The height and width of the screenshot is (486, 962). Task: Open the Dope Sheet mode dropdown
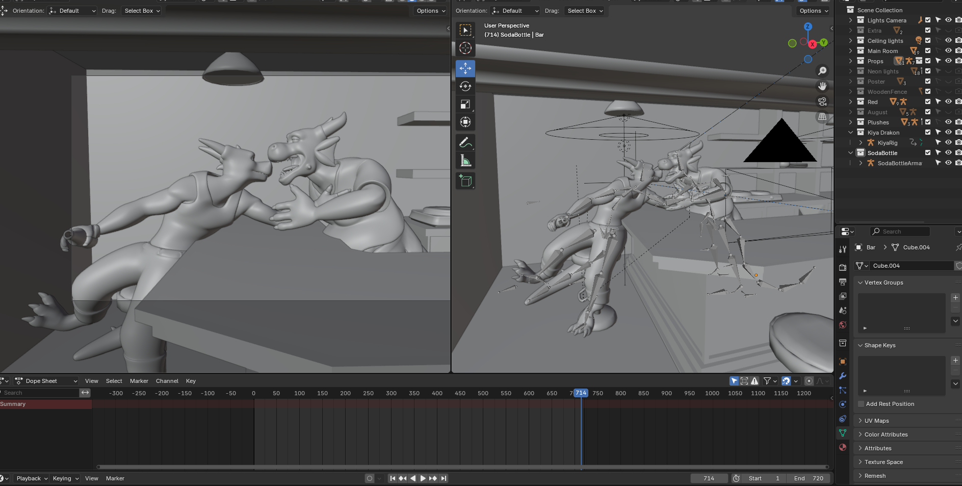tap(46, 381)
